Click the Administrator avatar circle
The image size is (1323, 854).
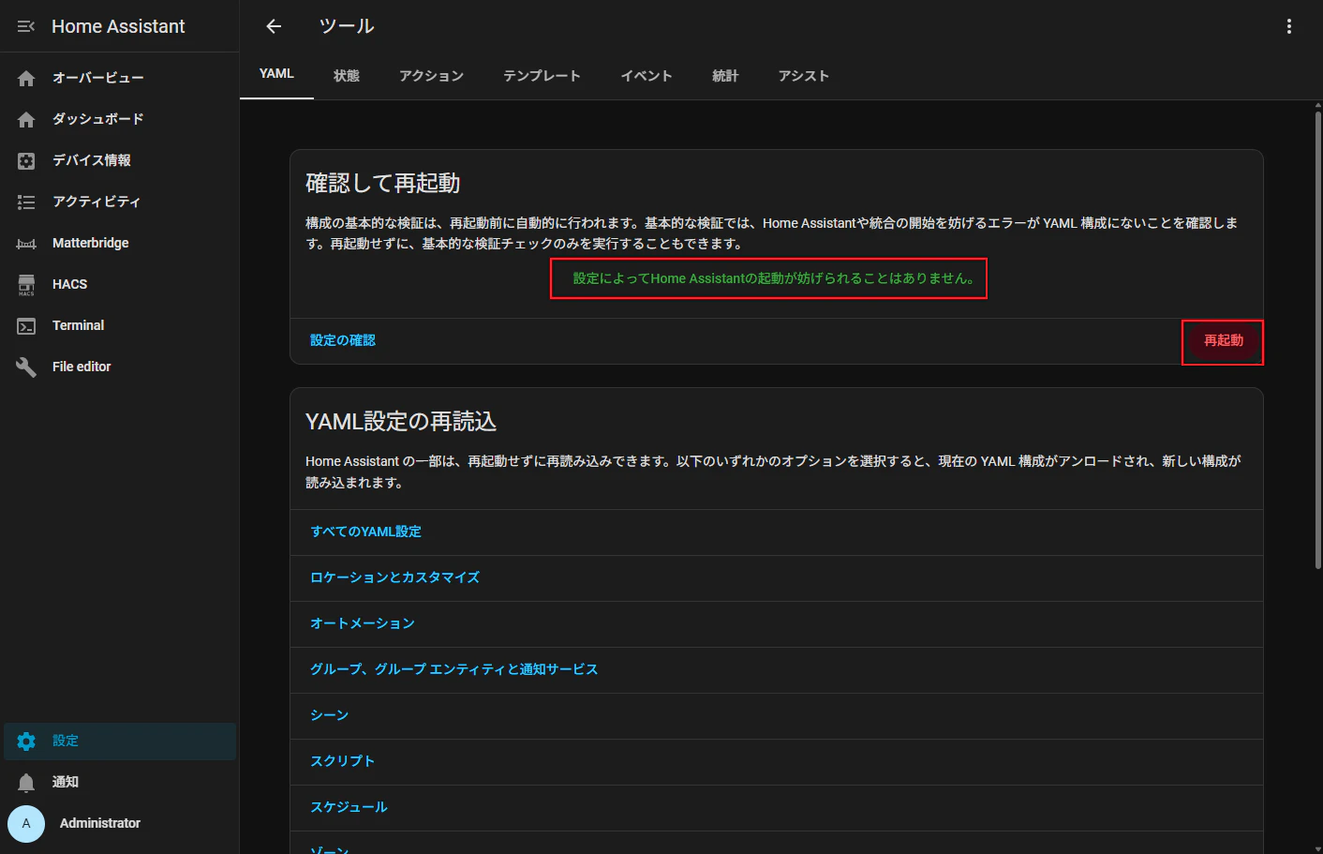[x=26, y=824]
